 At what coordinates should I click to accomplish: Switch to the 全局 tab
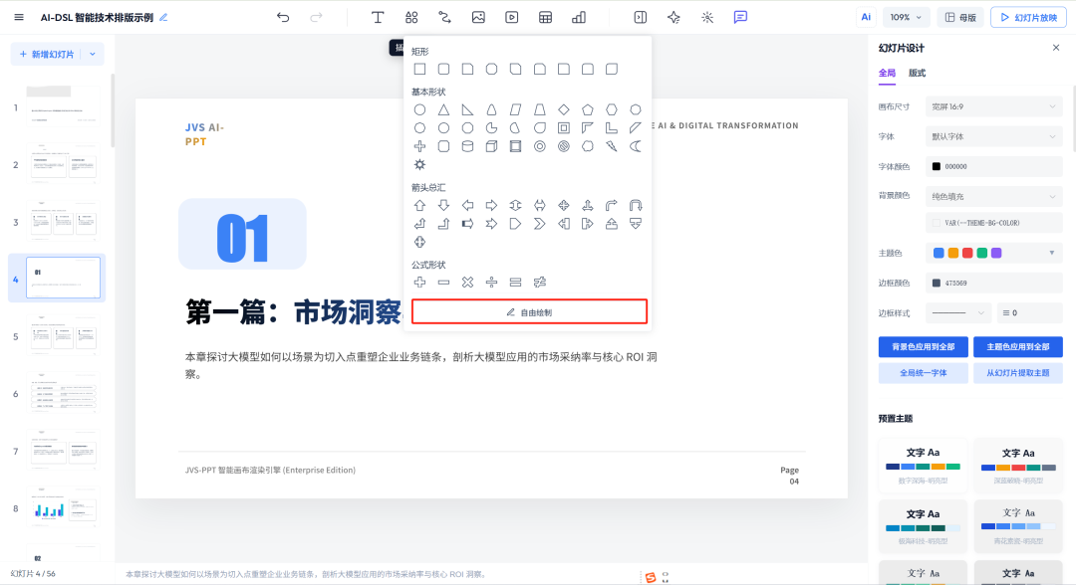(x=887, y=73)
